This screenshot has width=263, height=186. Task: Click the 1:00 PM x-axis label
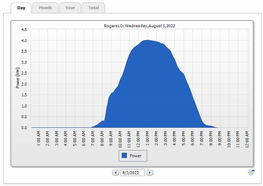click(148, 138)
